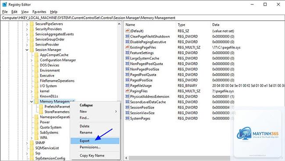Click the SessionPoolSize value icon
285x161 pixels.
tap(128, 107)
